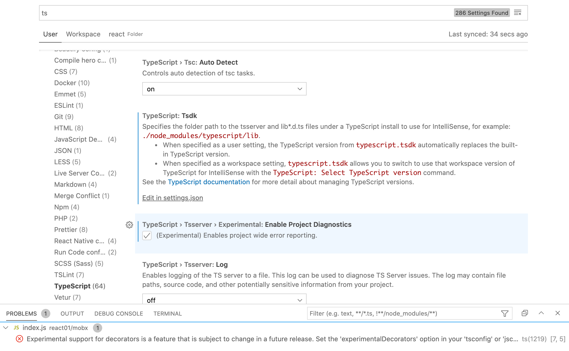Open Tsc Auto Detect dropdown
This screenshot has height=351, width=569.
224,89
